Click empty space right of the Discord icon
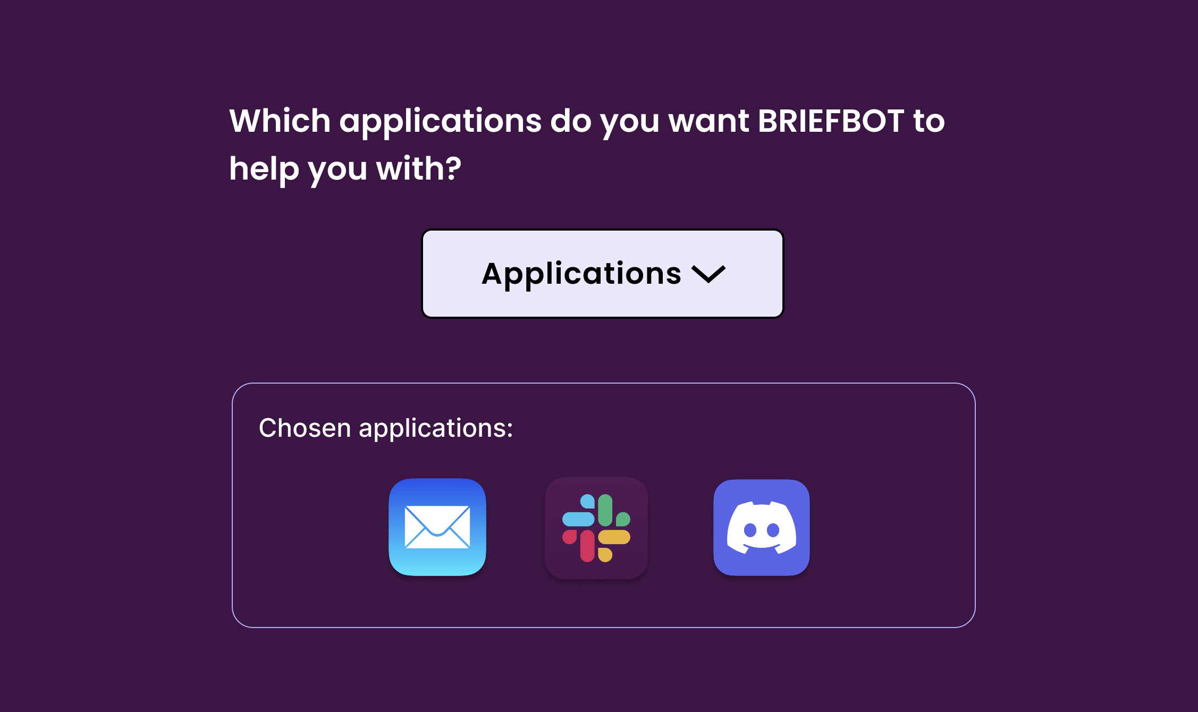This screenshot has height=712, width=1198. click(893, 527)
